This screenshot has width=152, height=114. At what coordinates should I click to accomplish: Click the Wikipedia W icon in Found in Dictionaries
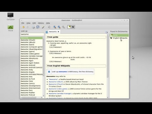point(111,38)
